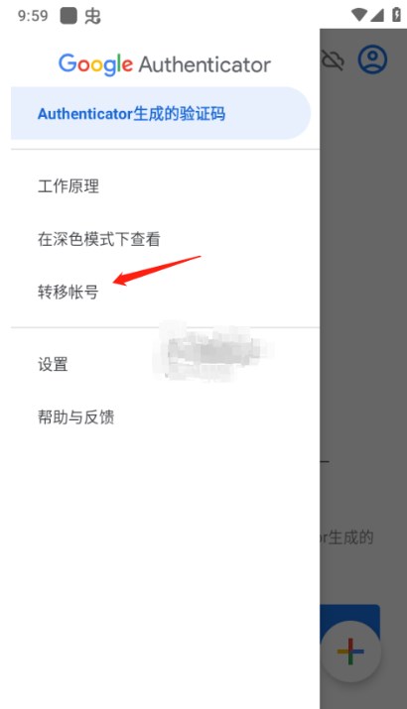The height and width of the screenshot is (709, 407).
Task: Select Authenticator生成的验证码 drawer item
Action: [x=161, y=113]
